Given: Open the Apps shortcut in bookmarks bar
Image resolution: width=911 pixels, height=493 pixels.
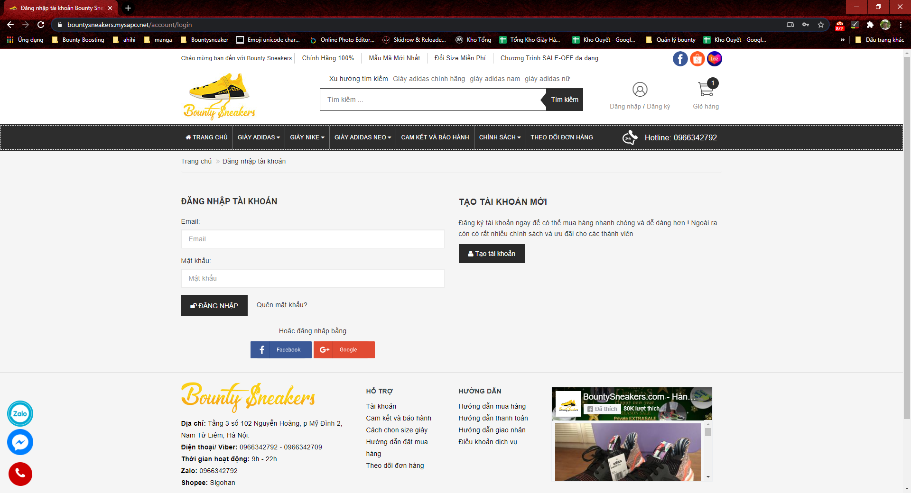Looking at the screenshot, I should tap(25, 40).
